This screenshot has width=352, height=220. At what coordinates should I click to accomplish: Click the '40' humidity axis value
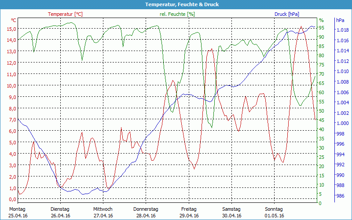pos(322,129)
